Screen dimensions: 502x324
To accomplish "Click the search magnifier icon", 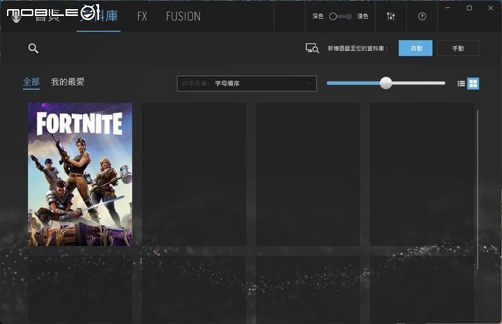I will click(x=33, y=48).
